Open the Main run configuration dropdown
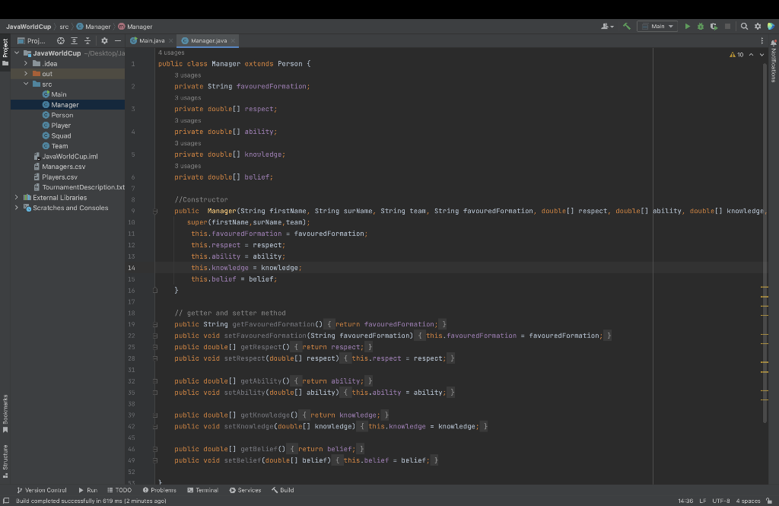The width and height of the screenshot is (779, 506). pos(657,27)
